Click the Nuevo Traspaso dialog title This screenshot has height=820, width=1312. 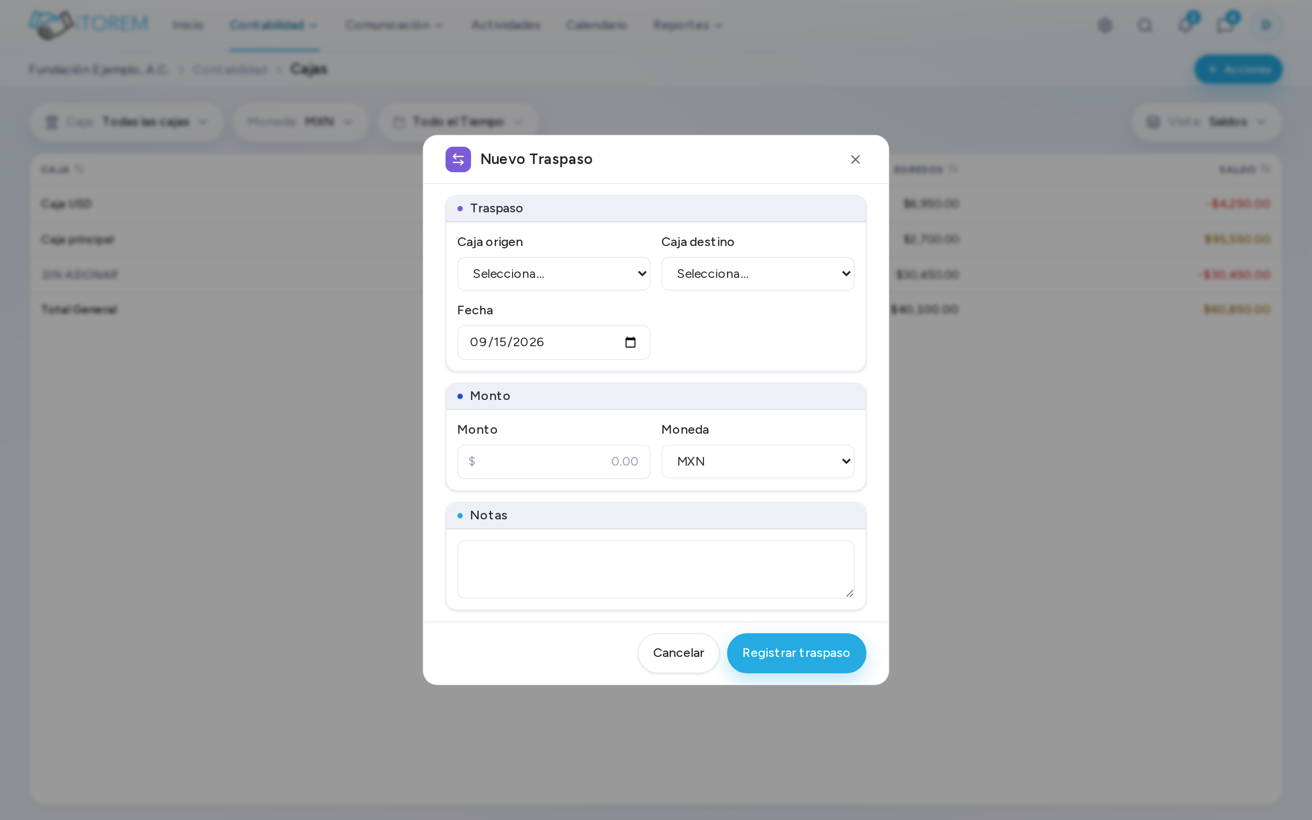[536, 159]
